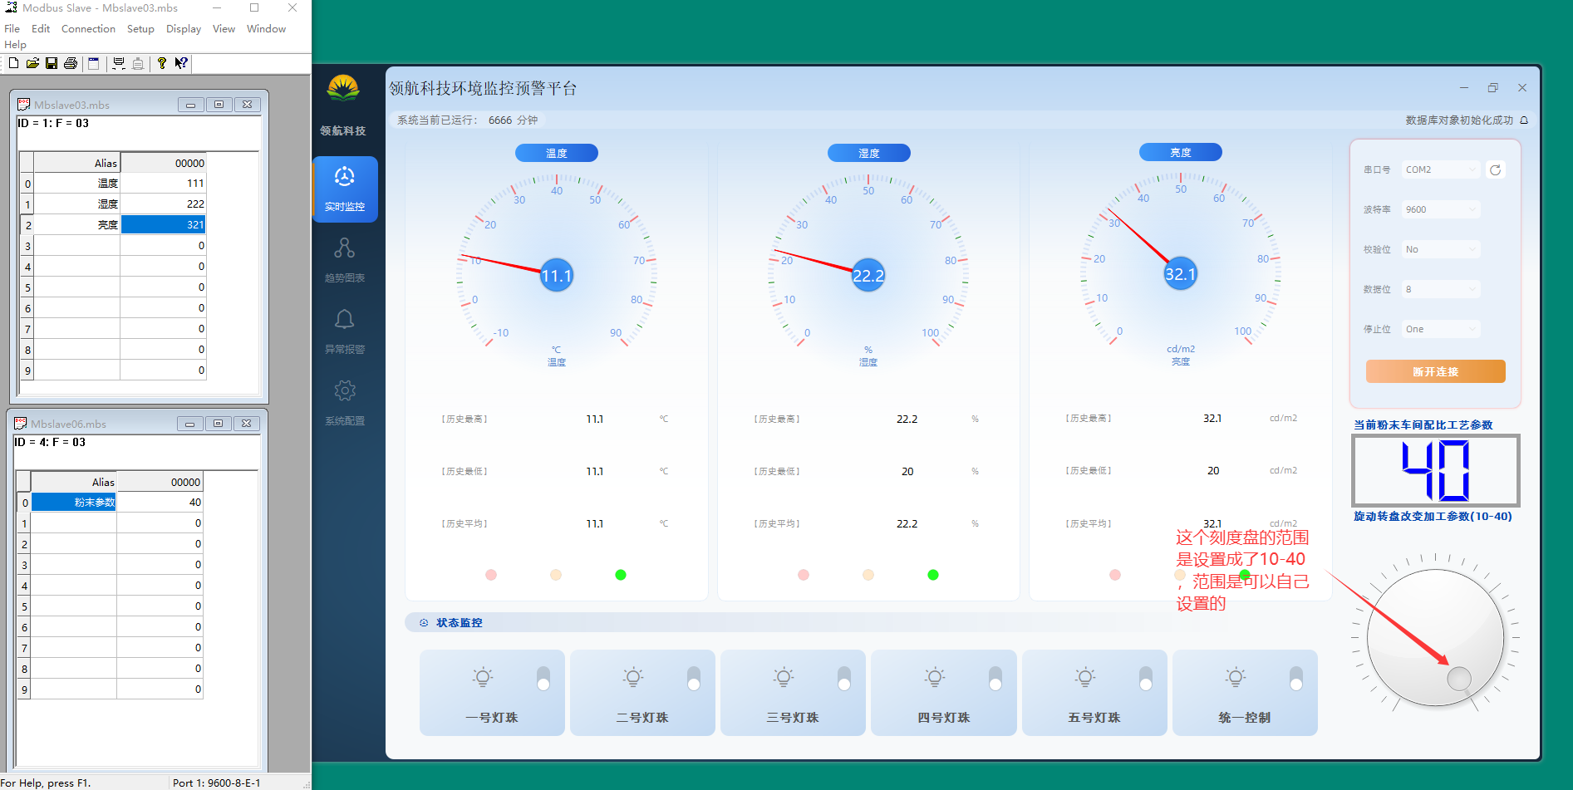Open the Display menu in Modbus Slave
The height and width of the screenshot is (790, 1573).
tap(184, 28)
